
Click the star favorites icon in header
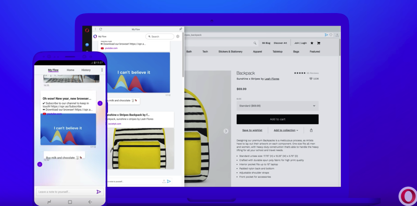[312, 43]
